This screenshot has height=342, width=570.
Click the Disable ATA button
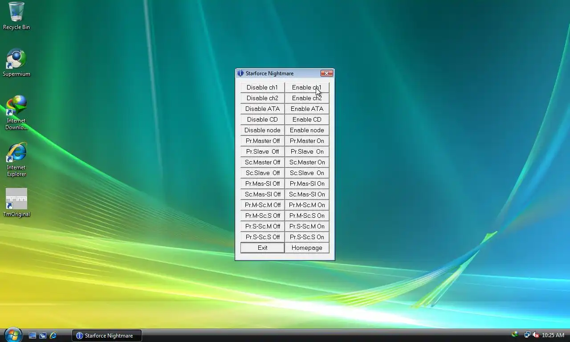tap(262, 109)
